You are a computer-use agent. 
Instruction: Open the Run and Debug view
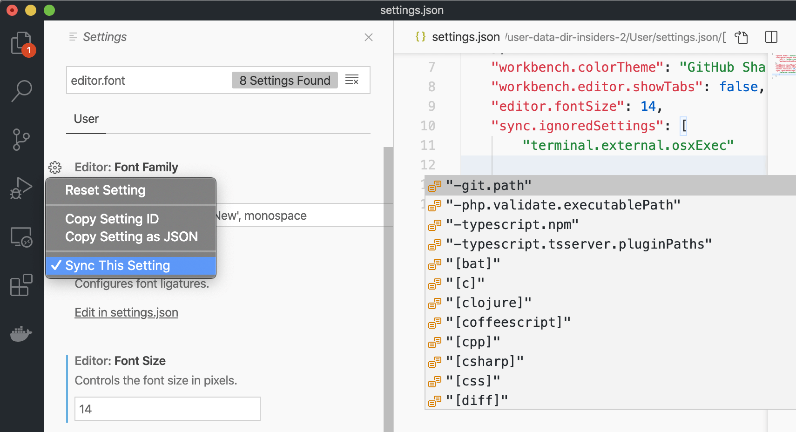(21, 188)
